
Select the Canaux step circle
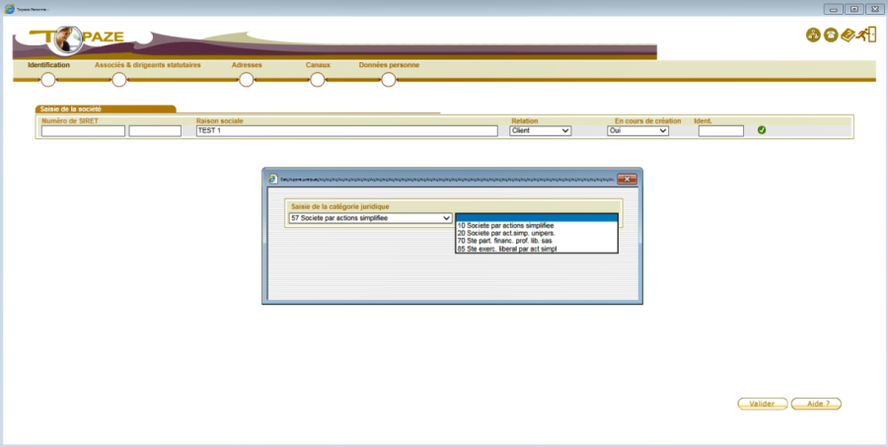point(317,80)
